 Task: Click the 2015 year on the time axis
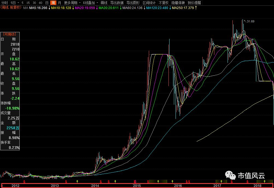[x=137, y=186]
